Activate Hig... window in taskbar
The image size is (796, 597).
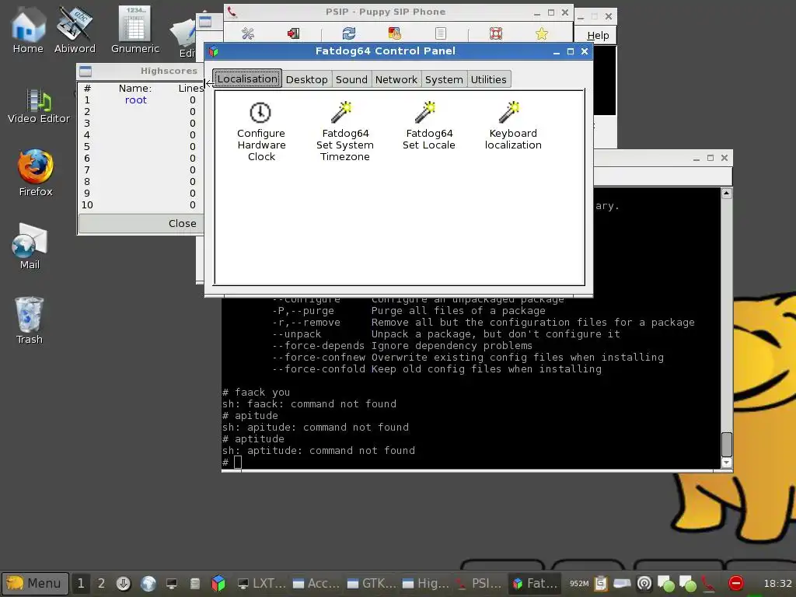425,583
